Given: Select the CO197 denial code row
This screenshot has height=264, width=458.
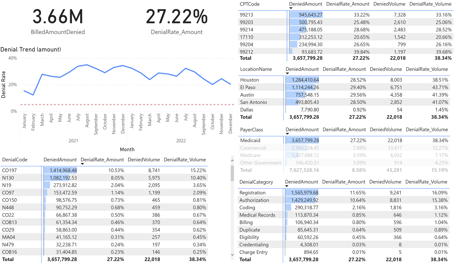Looking at the screenshot, I should point(9,170).
